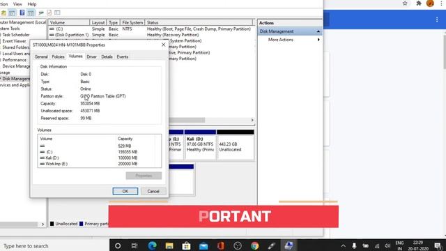The height and width of the screenshot is (251, 446).
Task: Select the Volumes tab
Action: pyautogui.click(x=76, y=56)
